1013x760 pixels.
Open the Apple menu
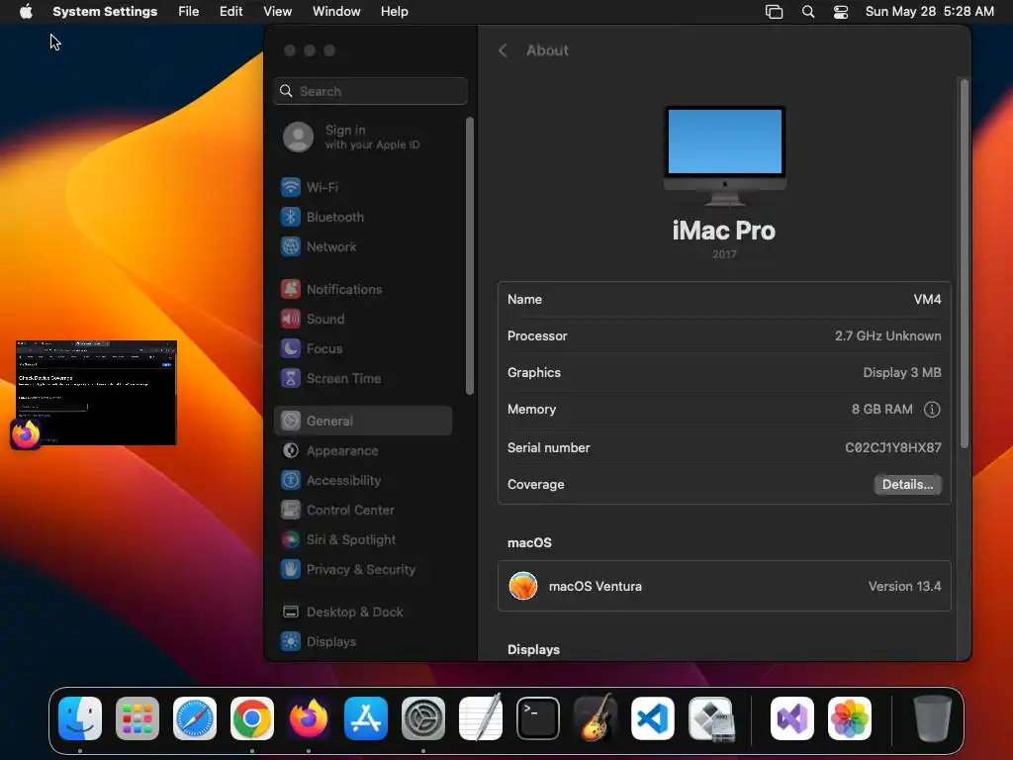26,12
